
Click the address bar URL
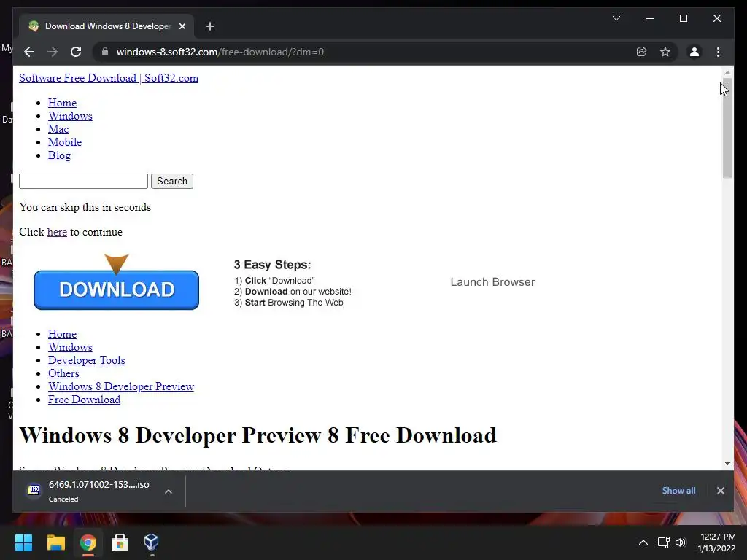coord(220,52)
